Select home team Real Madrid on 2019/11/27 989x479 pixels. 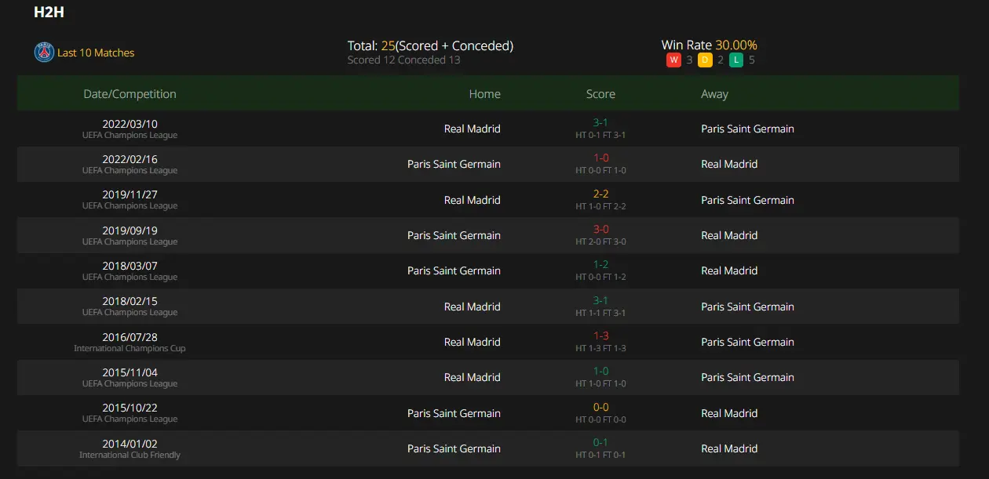coord(472,200)
